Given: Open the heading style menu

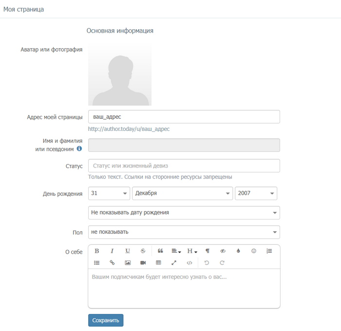Looking at the screenshot, I should click(192, 251).
